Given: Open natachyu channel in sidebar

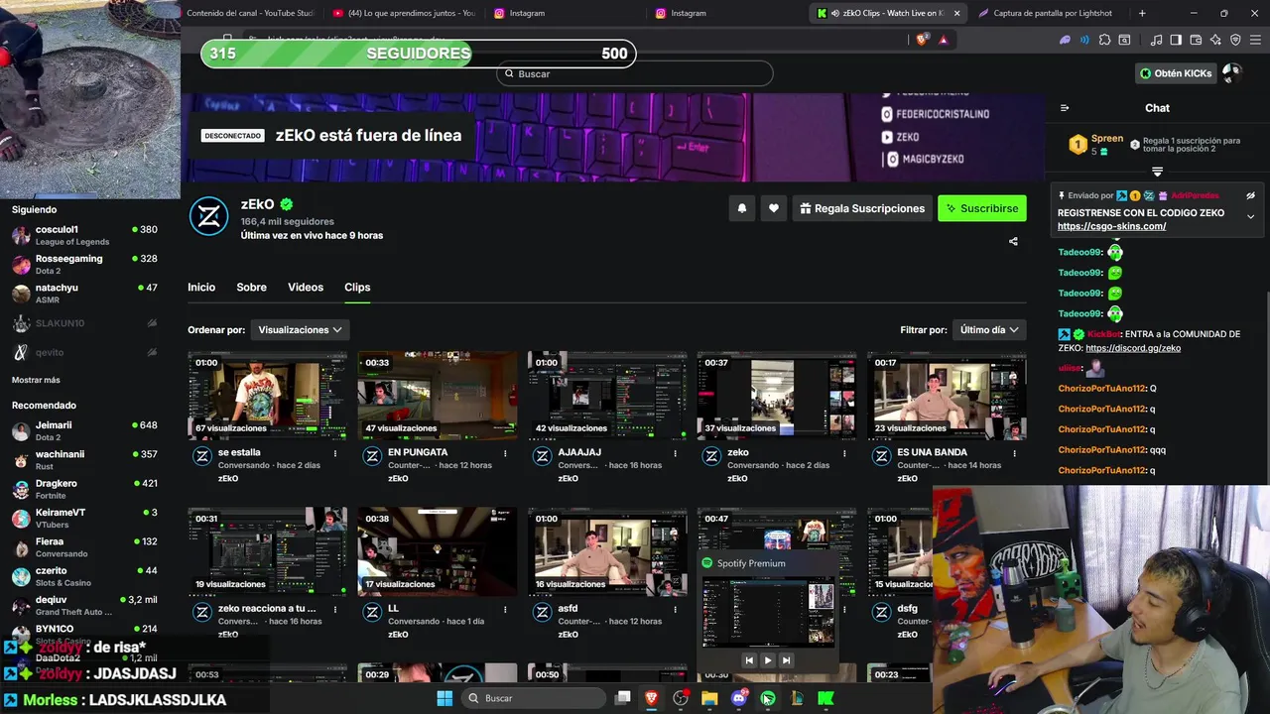Looking at the screenshot, I should 84,294.
